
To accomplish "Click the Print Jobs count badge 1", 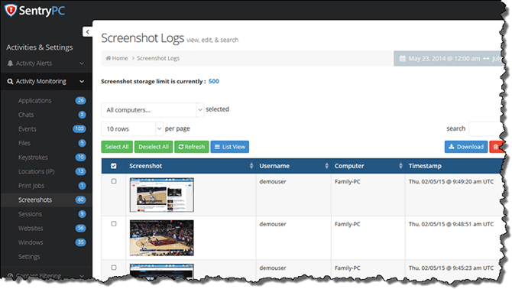I will tap(82, 186).
